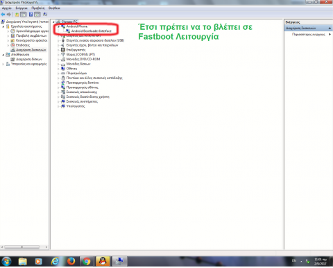This screenshot has height=268, width=333.
Task: Click the Forward arrow in toolbar
Action: click(9, 15)
